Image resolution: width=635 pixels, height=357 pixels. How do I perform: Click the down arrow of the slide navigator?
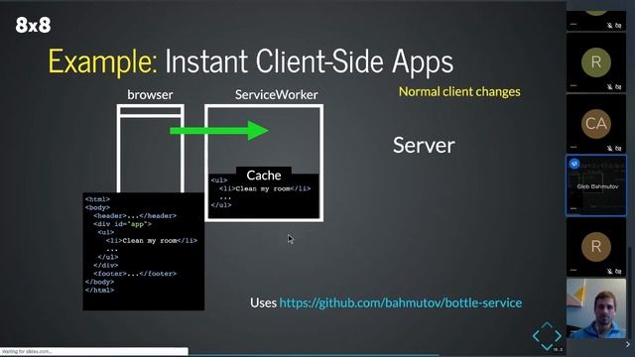click(x=547, y=347)
